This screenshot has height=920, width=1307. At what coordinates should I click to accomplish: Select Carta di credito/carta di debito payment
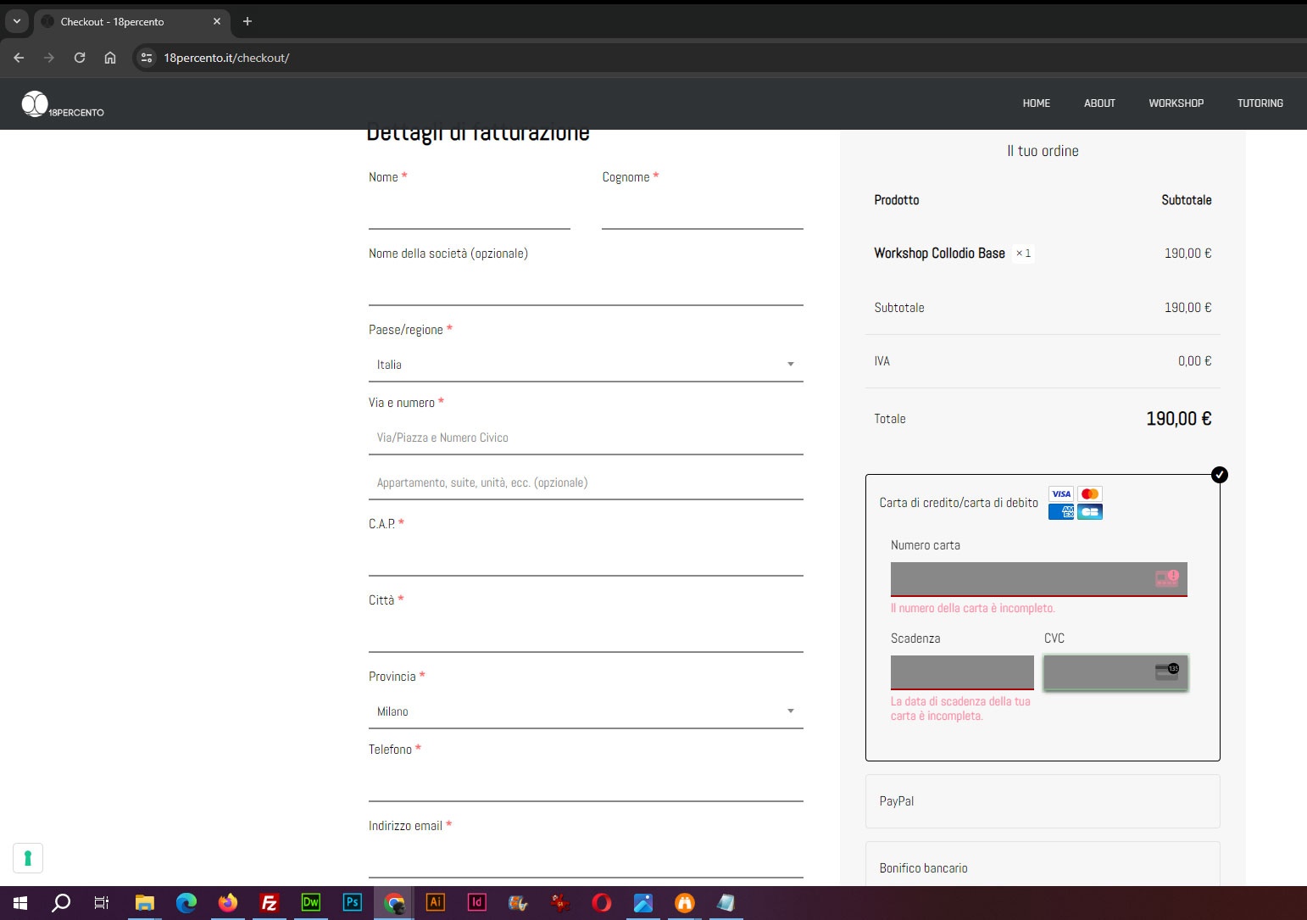tap(959, 503)
